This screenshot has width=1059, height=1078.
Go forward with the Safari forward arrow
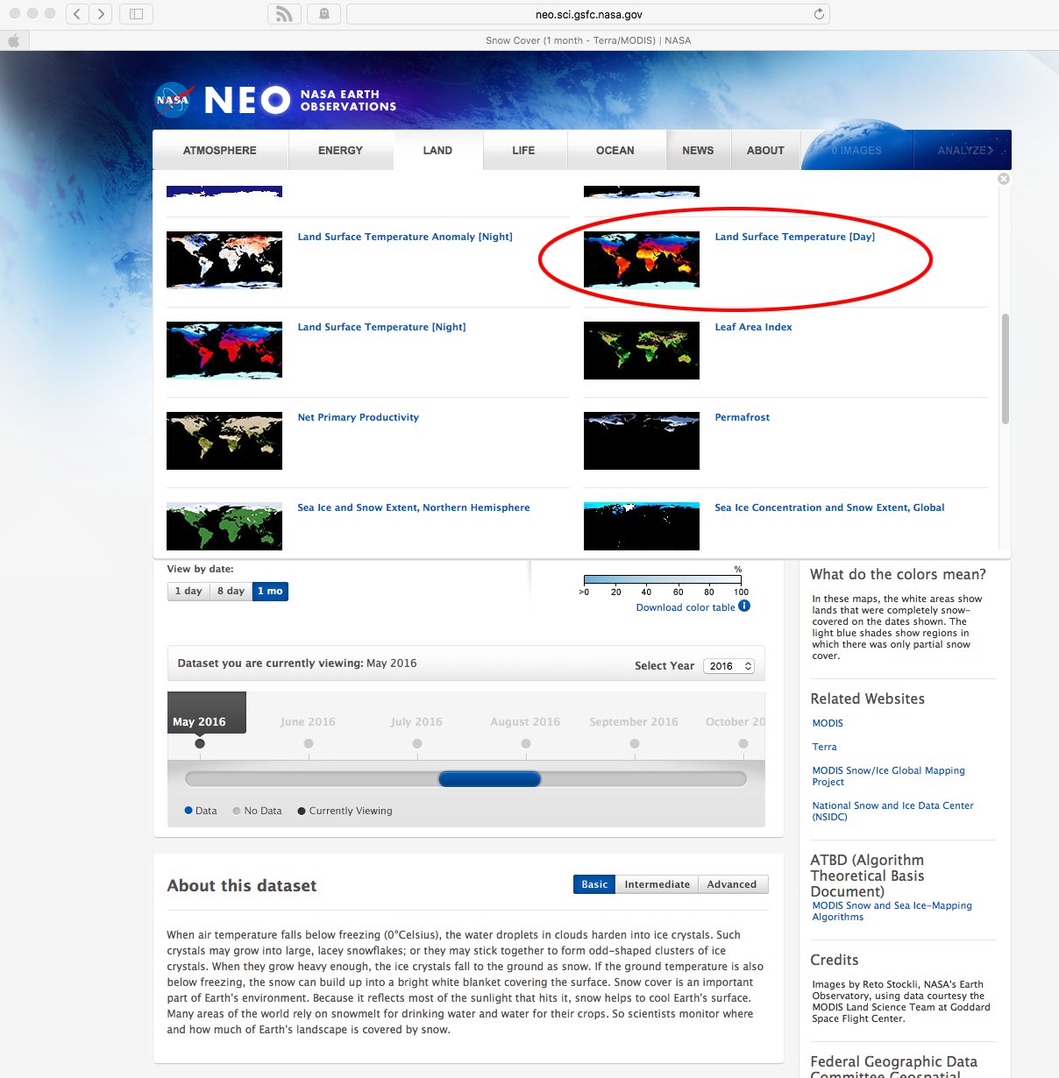pos(101,14)
